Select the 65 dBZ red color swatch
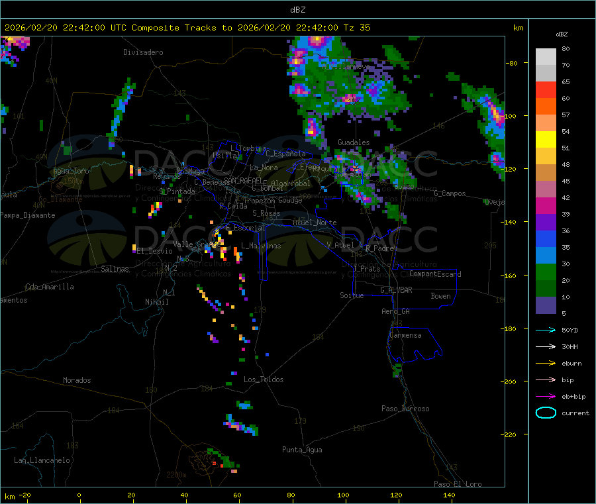Screen dimensions: 596x504 [546, 89]
